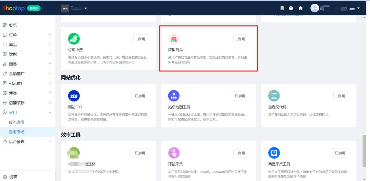Click the store LOGO thumbnail
The image size is (370, 181).
coord(65,9)
